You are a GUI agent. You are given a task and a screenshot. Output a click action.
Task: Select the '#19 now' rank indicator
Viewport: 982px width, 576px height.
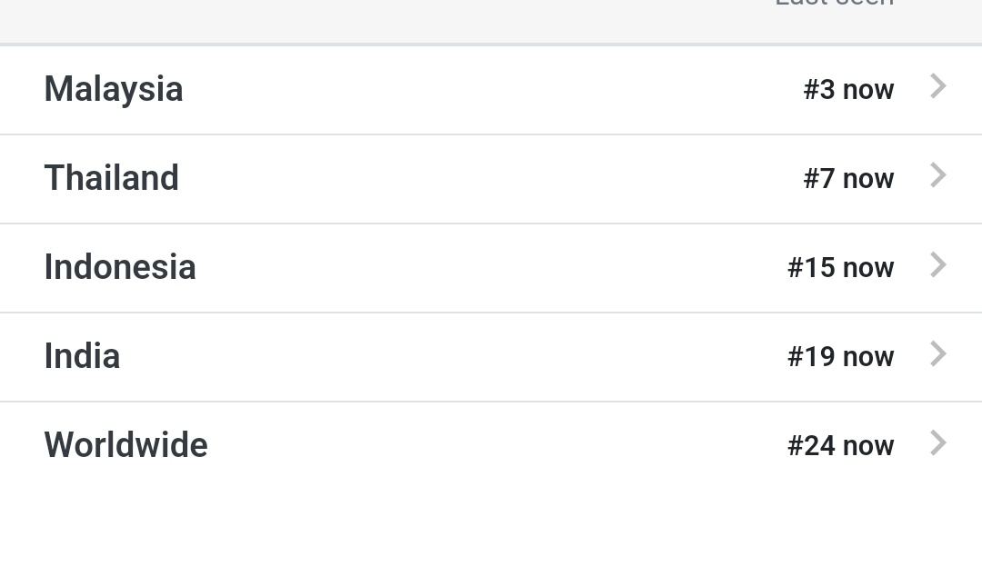840,356
